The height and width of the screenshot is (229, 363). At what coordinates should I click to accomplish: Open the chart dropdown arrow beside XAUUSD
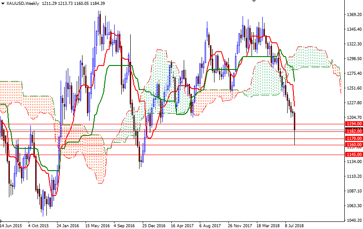(3, 4)
